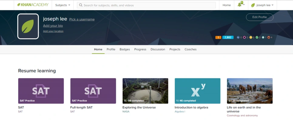The height and width of the screenshot is (120, 293).
Task: Click the blue energy points 2,802 badge
Action: (228, 37)
